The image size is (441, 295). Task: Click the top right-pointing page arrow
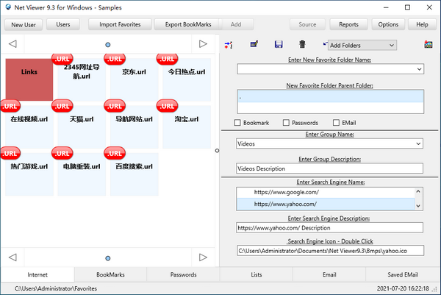(x=204, y=45)
